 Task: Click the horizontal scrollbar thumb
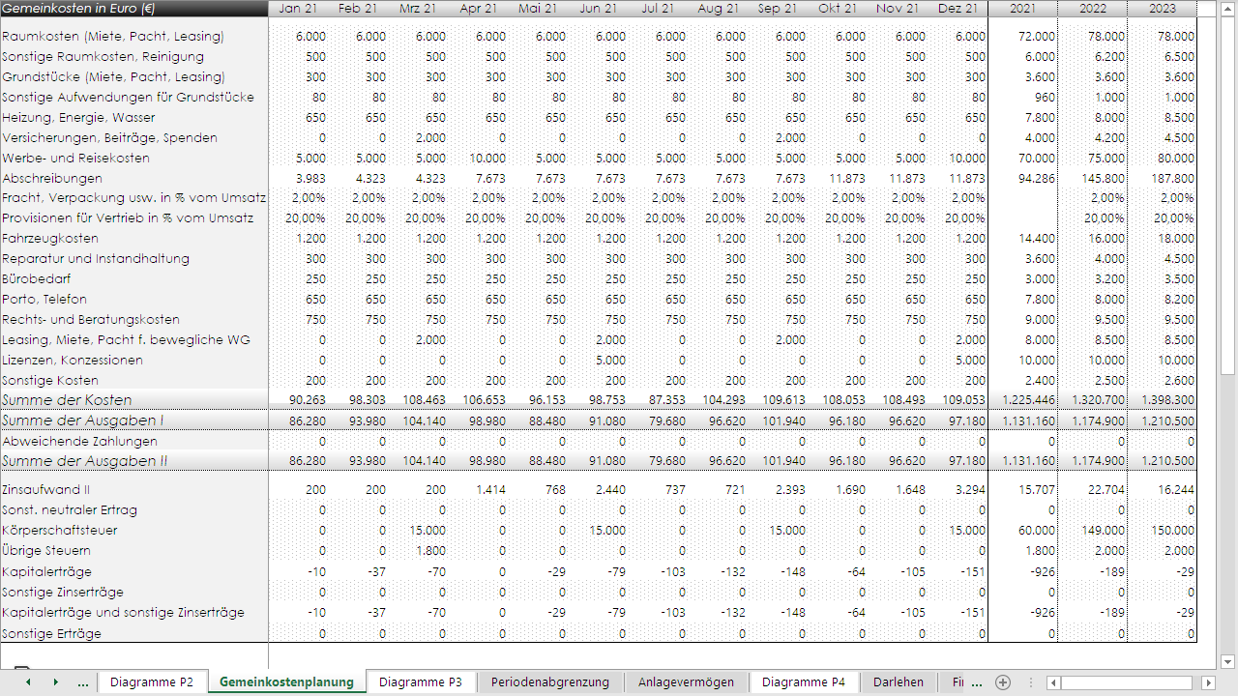tap(1125, 682)
